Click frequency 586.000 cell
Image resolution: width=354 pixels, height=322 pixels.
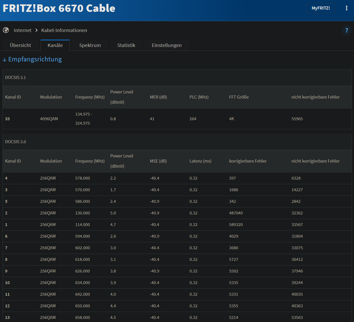pos(82,201)
